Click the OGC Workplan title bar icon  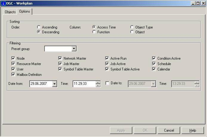pyautogui.click(x=3, y=3)
